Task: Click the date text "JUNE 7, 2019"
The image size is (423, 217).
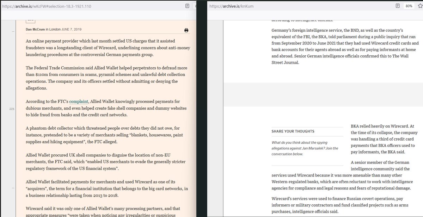Action: (72, 29)
